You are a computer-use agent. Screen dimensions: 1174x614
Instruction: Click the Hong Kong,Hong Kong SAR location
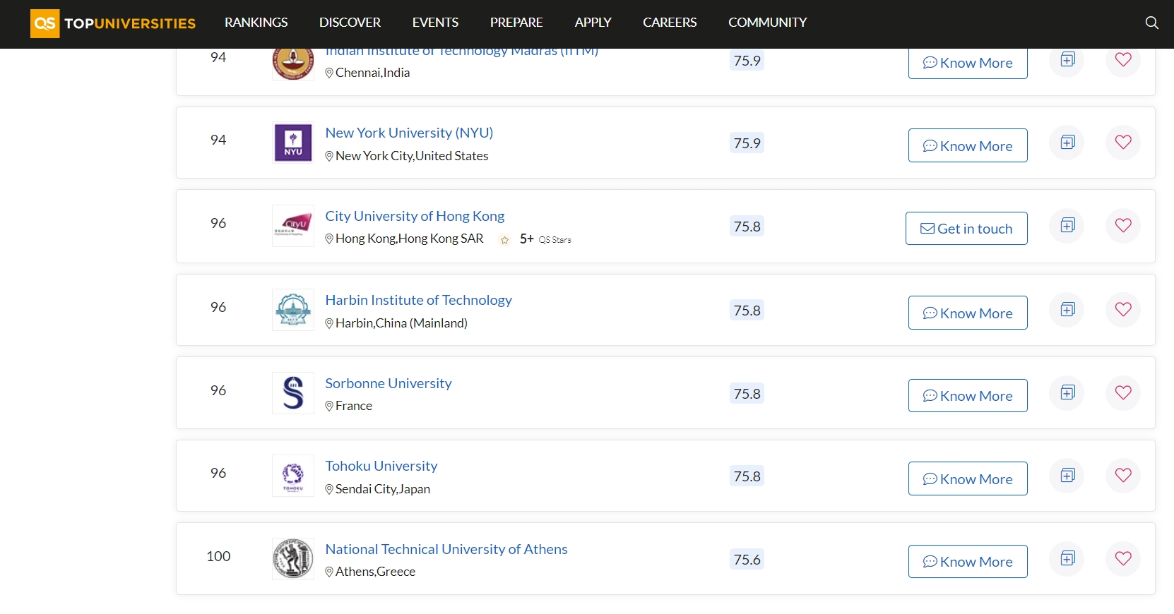pyautogui.click(x=409, y=239)
